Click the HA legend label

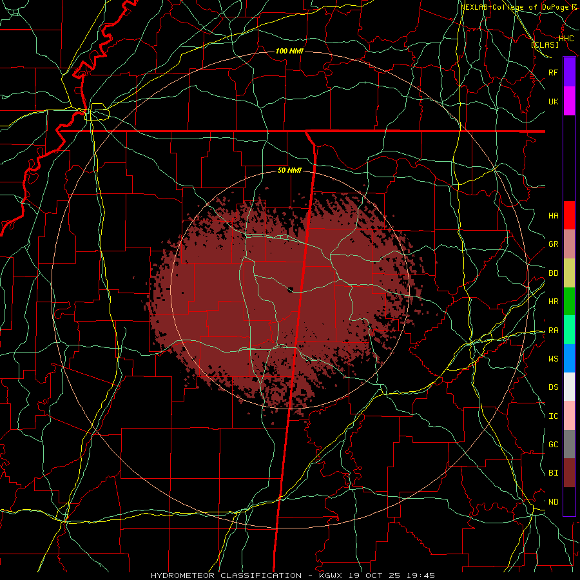click(553, 215)
